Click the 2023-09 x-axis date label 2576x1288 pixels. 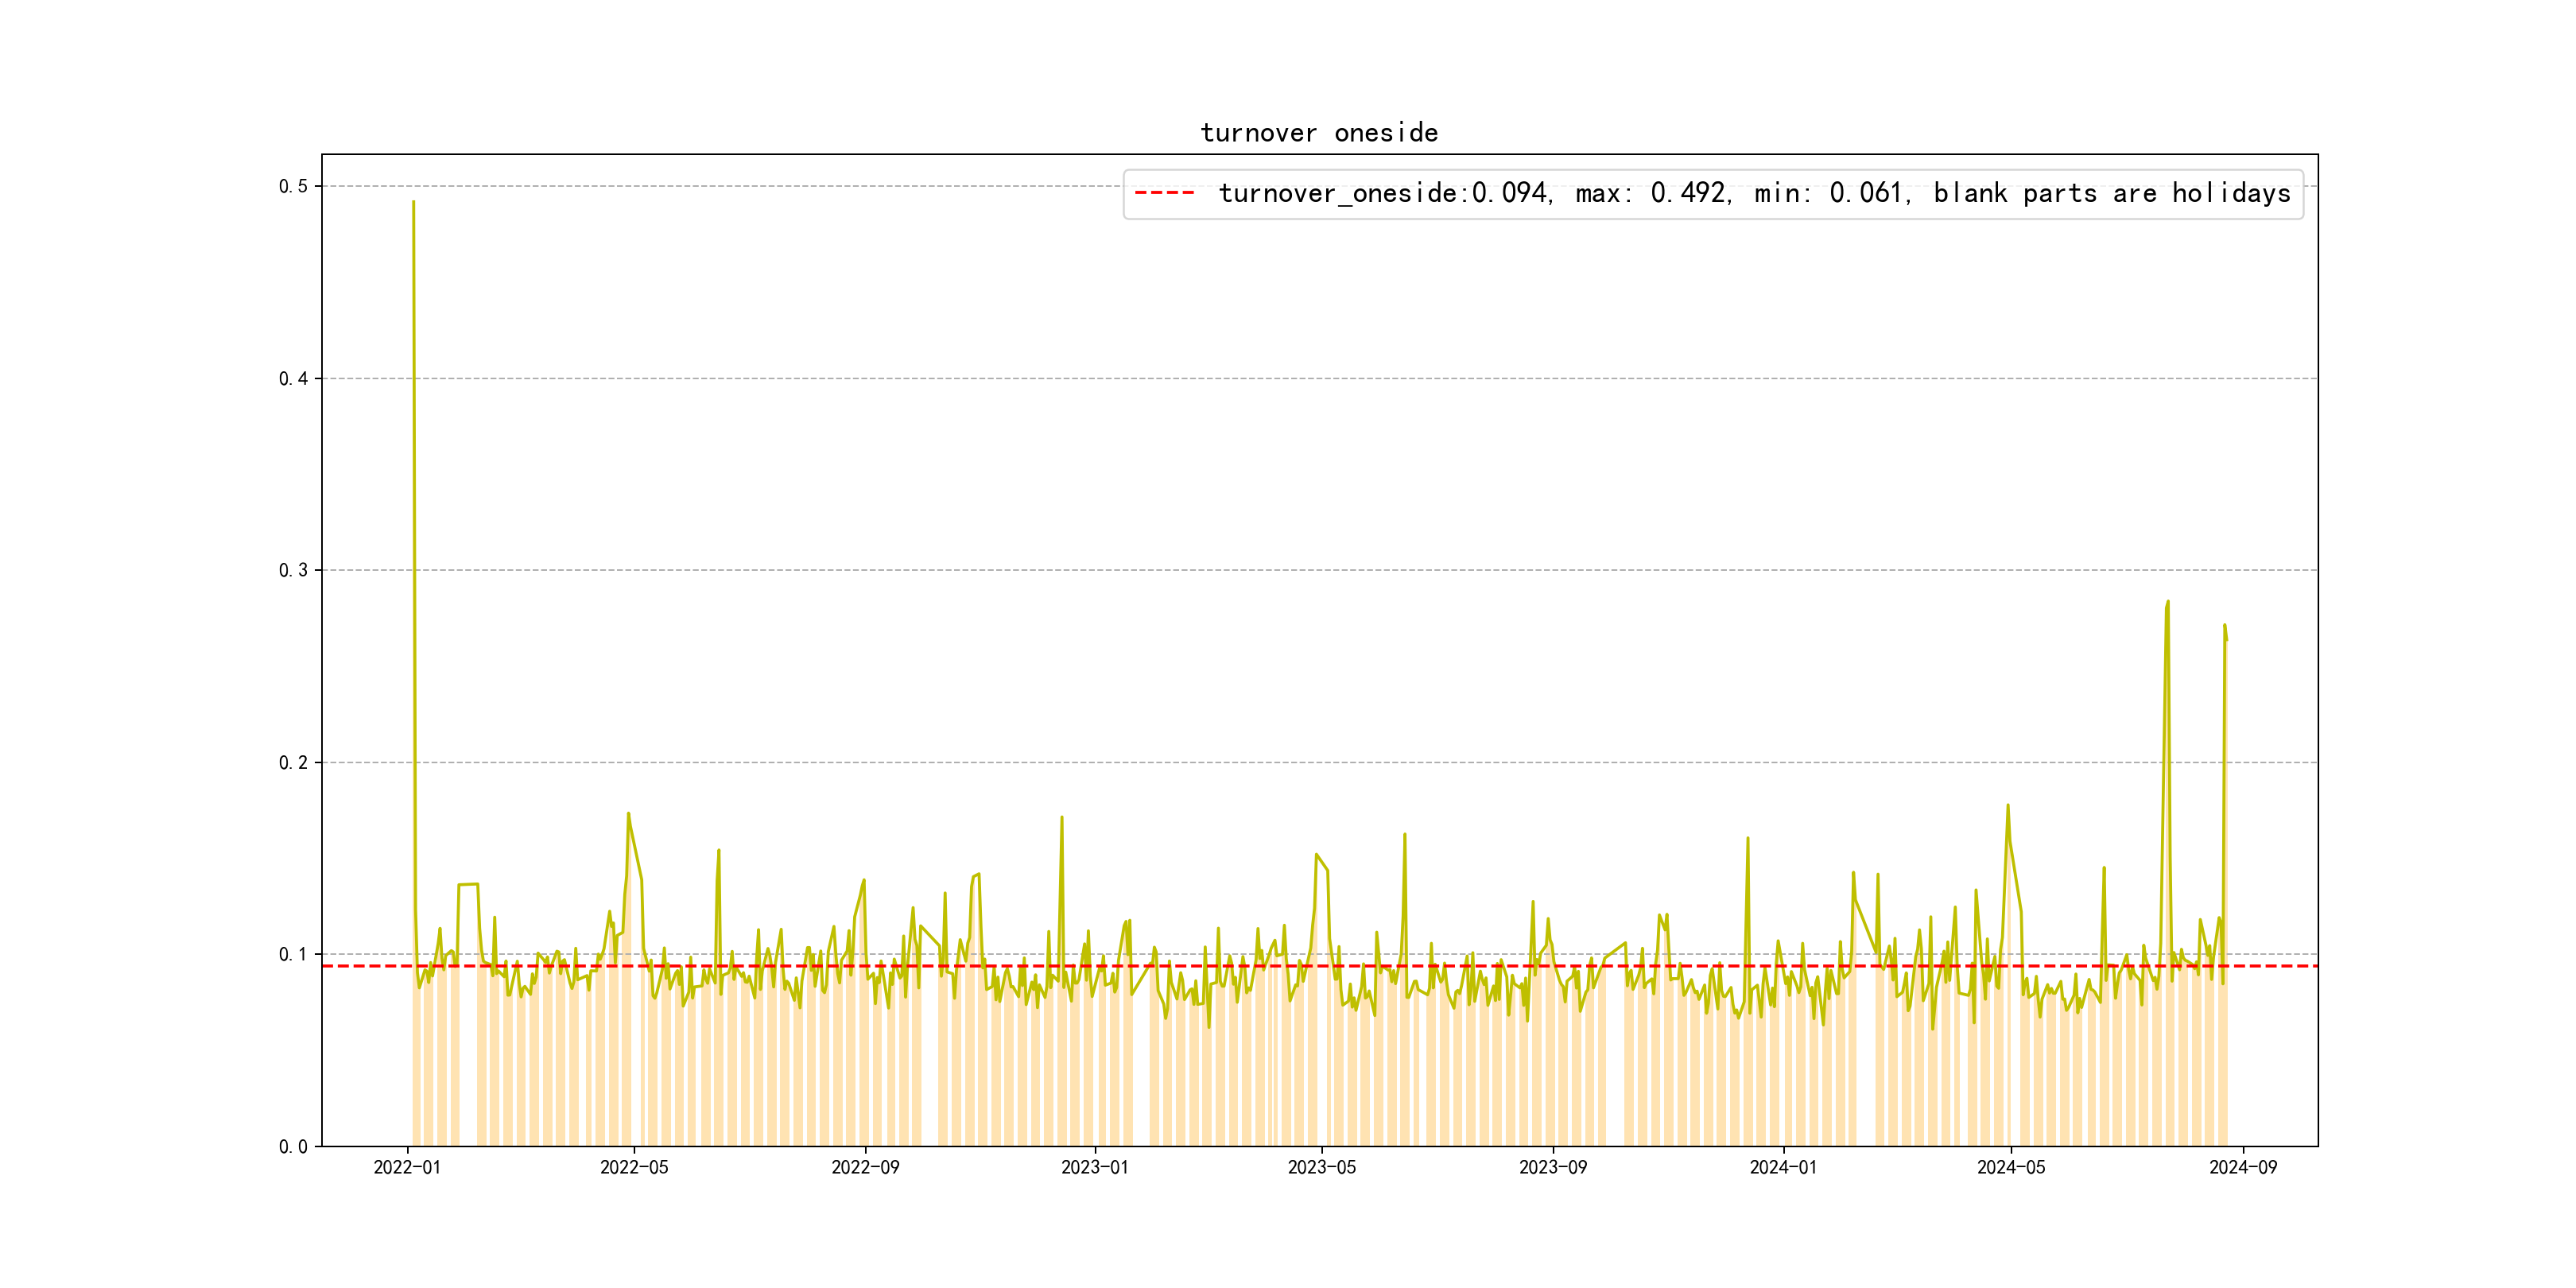pos(1553,1168)
